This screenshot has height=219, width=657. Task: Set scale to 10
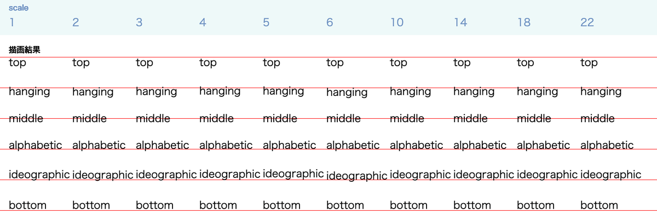pyautogui.click(x=397, y=22)
